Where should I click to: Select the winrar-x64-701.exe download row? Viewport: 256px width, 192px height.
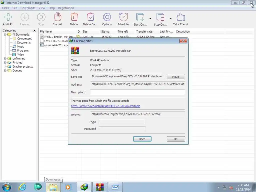[54, 45]
